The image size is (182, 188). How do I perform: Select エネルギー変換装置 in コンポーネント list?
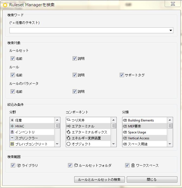pyautogui.click(x=88, y=138)
